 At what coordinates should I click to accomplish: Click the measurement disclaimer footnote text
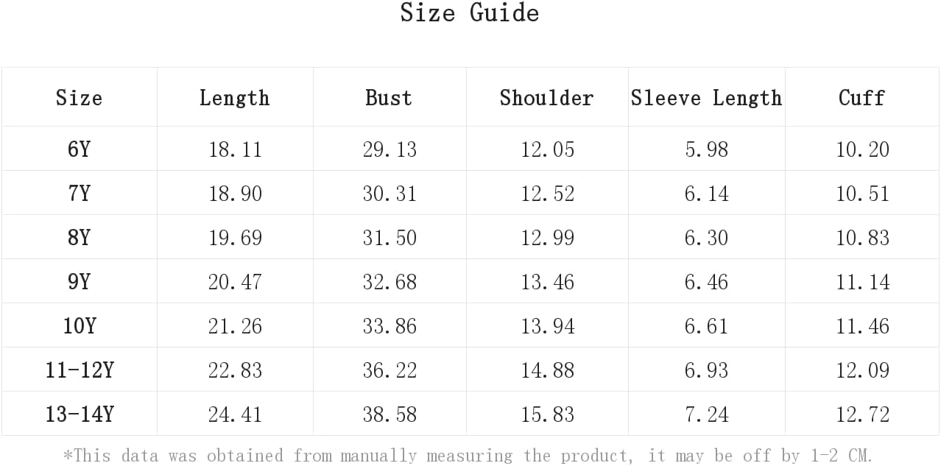[468, 456]
